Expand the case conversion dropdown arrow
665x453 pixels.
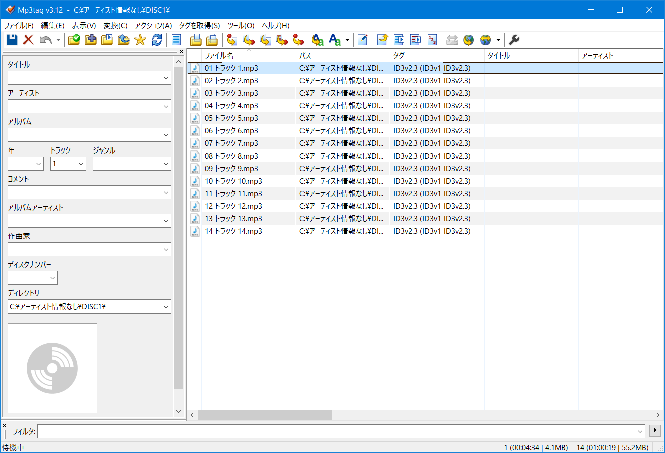point(347,40)
